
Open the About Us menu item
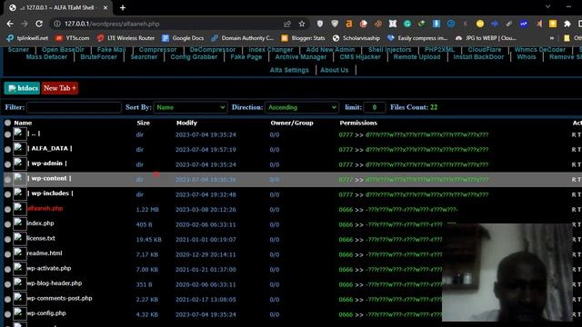click(335, 70)
